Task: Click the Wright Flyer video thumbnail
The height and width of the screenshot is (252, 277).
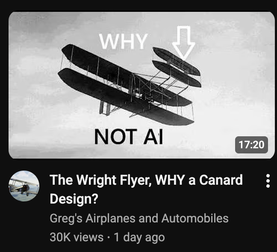Action: point(141,85)
